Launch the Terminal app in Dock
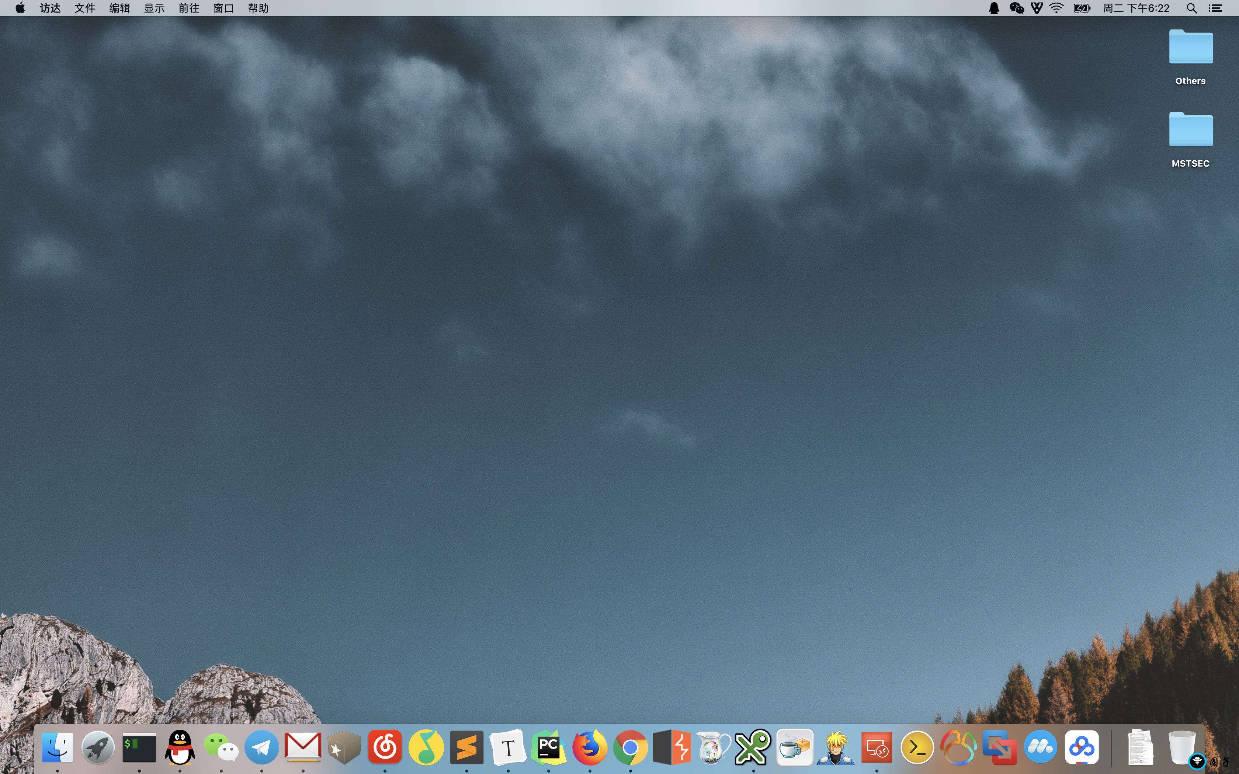The height and width of the screenshot is (774, 1239). [x=139, y=747]
